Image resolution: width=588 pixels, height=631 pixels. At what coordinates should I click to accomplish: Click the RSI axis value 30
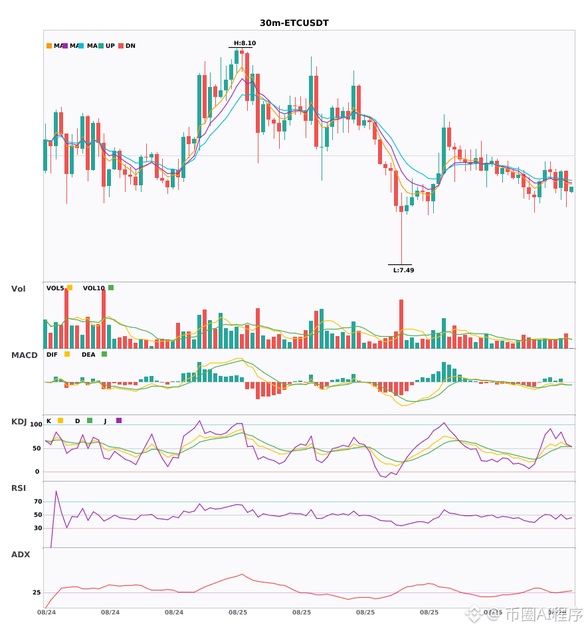click(x=38, y=528)
